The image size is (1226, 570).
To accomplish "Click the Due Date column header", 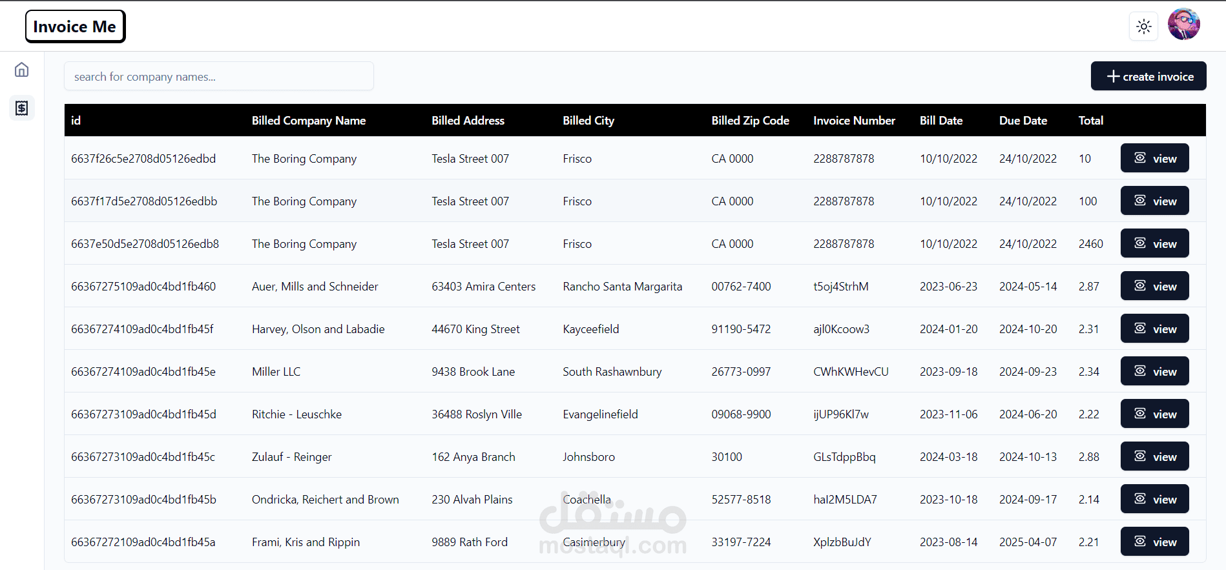I will coord(1023,121).
